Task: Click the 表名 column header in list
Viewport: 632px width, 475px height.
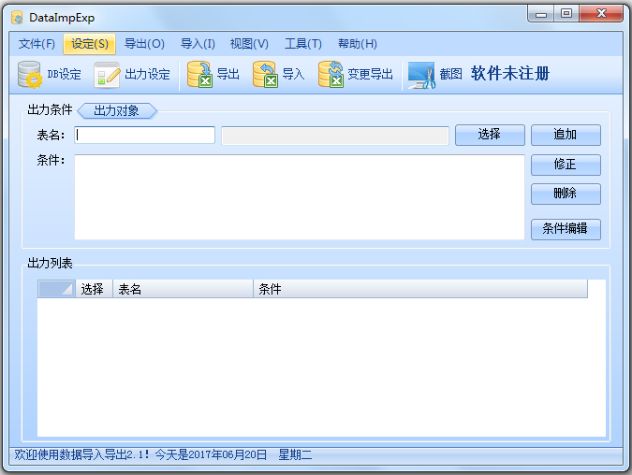Action: click(x=183, y=289)
